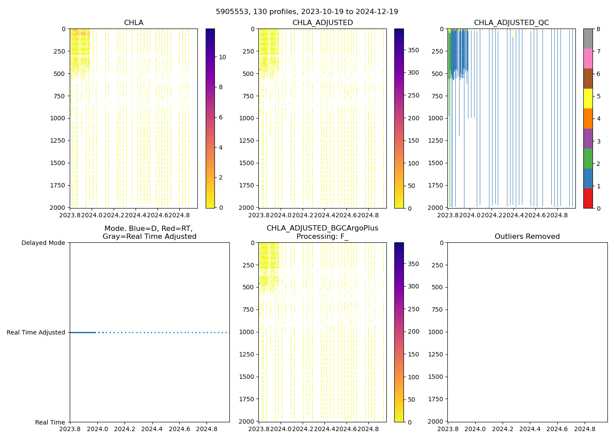This screenshot has width=614, height=439.
Task: Pick the green QC flag color band
Action: pos(588,158)
